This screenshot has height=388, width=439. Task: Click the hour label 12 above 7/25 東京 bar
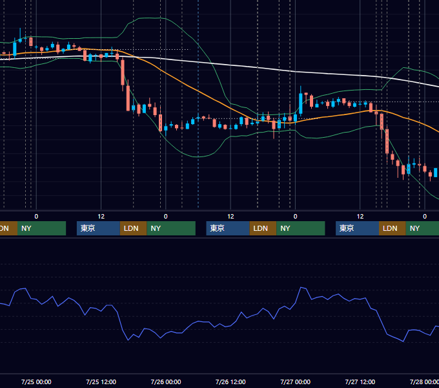coord(101,217)
